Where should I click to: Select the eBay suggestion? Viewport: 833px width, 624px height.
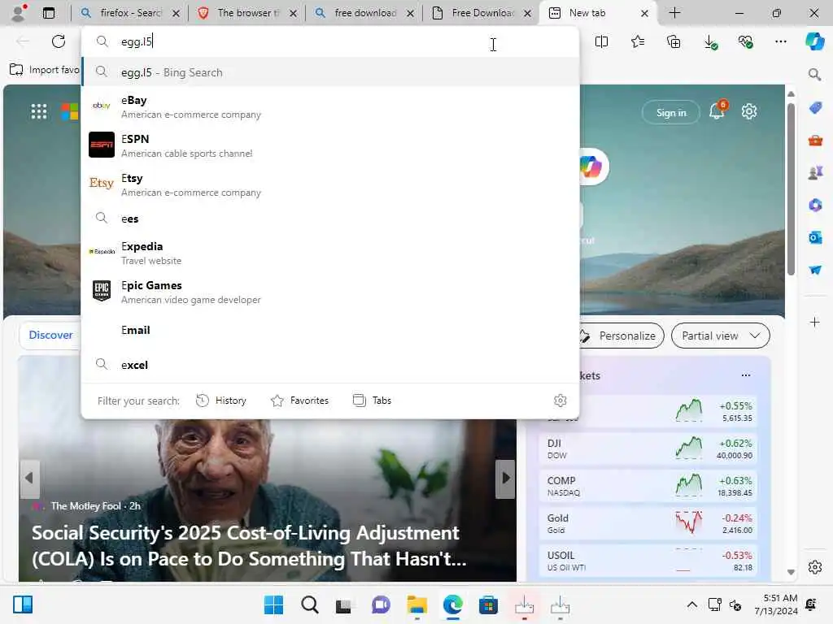click(x=330, y=106)
